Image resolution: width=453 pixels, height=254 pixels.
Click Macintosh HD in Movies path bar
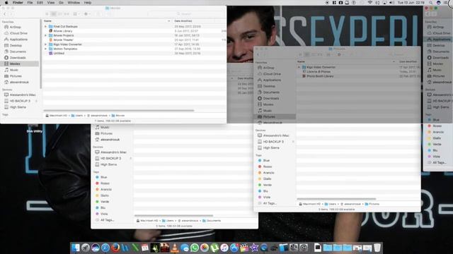point(57,116)
